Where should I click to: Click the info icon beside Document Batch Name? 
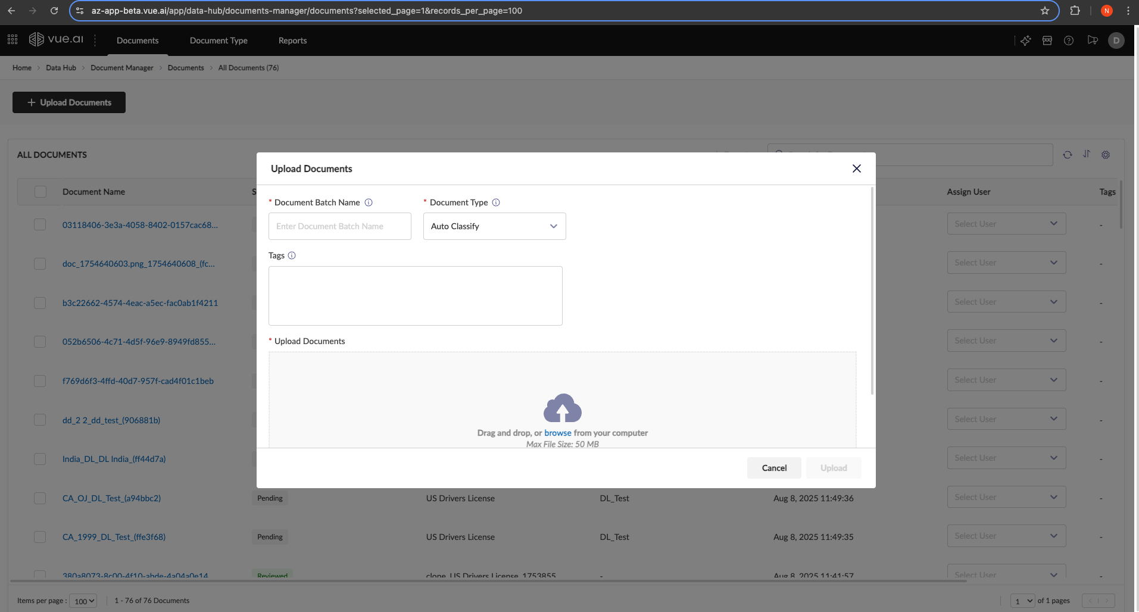369,202
